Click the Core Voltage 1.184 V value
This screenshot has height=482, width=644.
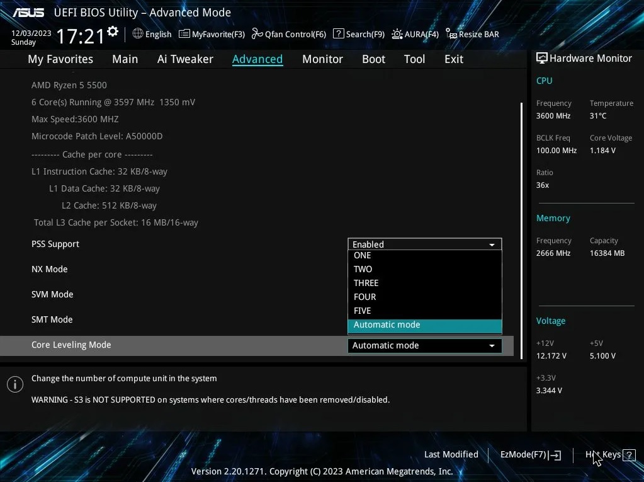coord(602,151)
